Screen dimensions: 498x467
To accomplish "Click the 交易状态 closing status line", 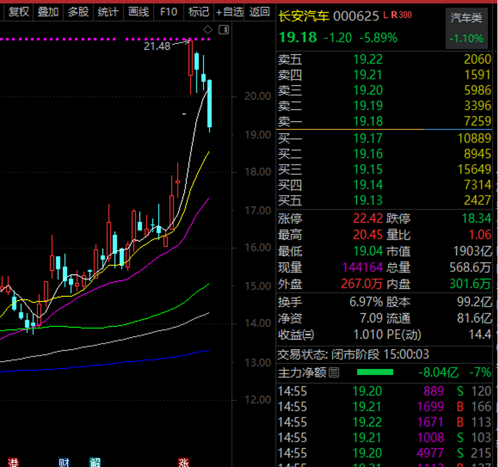I will point(353,354).
